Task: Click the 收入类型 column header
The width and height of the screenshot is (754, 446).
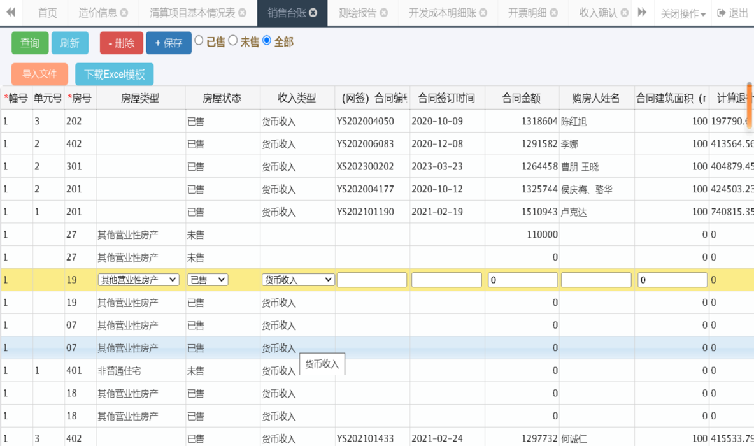Action: [x=297, y=98]
